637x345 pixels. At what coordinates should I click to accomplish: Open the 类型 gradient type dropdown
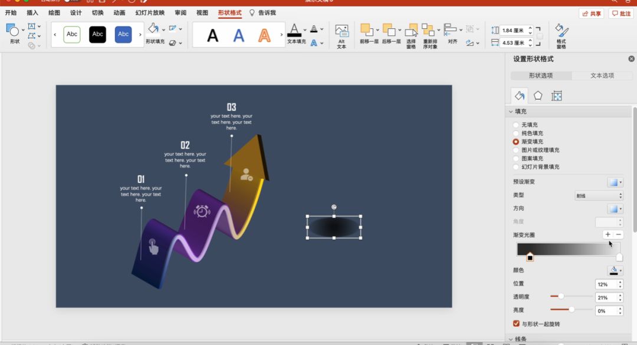(x=599, y=195)
